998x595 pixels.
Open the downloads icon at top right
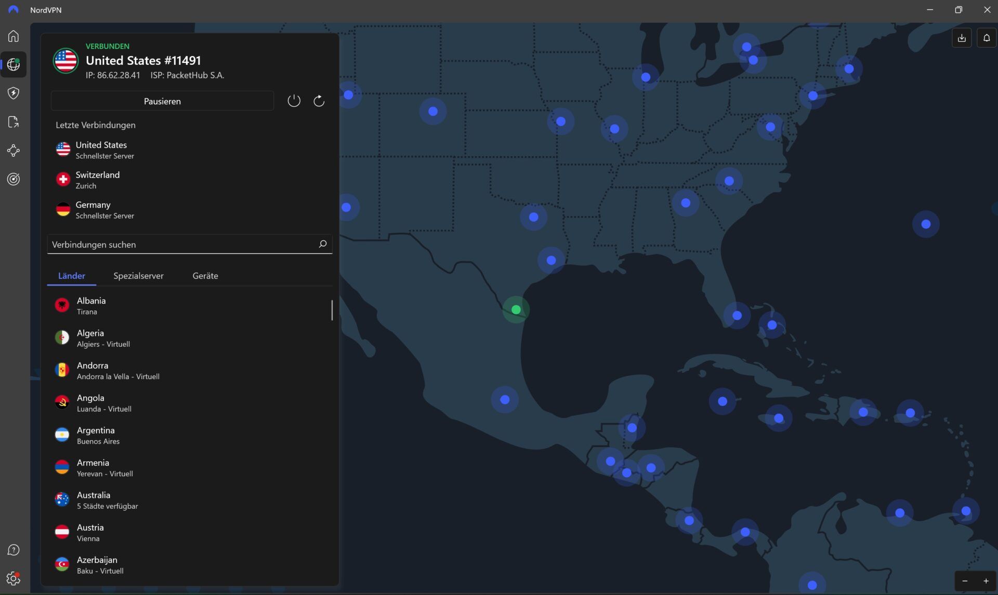(x=962, y=38)
